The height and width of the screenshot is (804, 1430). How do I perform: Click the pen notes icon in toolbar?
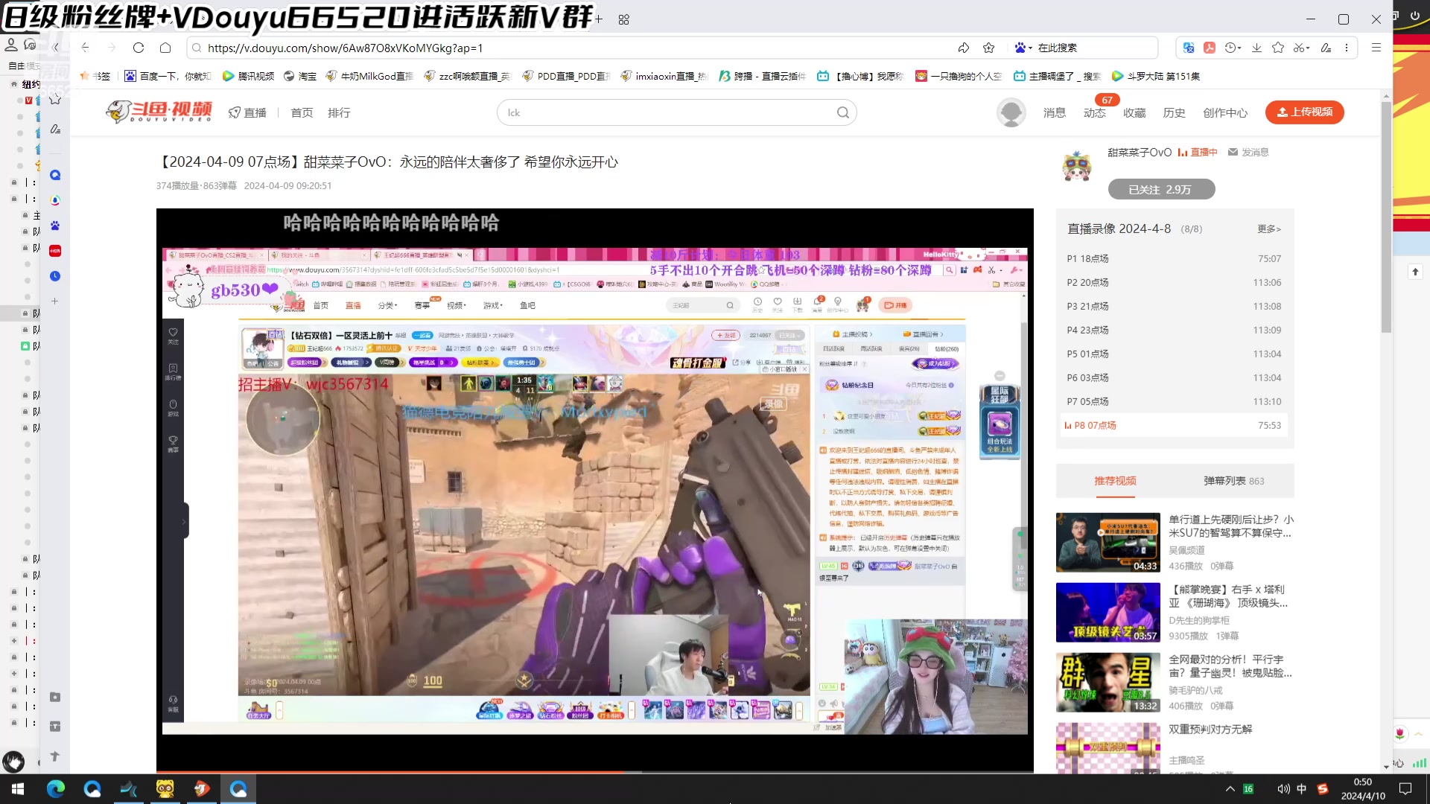pyautogui.click(x=1326, y=48)
